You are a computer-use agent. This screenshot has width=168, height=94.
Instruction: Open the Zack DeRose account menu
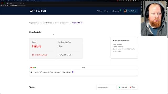coord(130,11)
